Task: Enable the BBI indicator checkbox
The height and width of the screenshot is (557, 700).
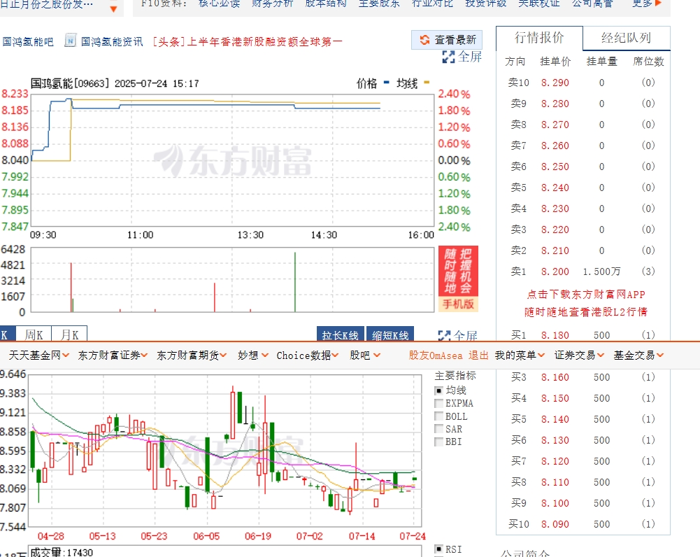Action: point(439,442)
